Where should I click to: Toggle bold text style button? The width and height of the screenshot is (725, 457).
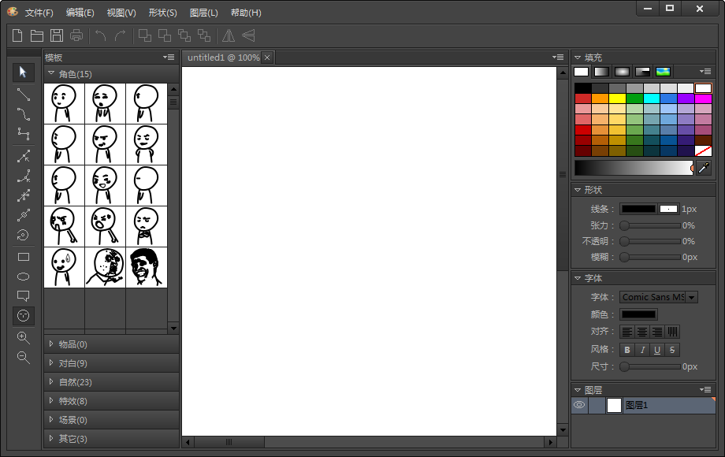627,350
